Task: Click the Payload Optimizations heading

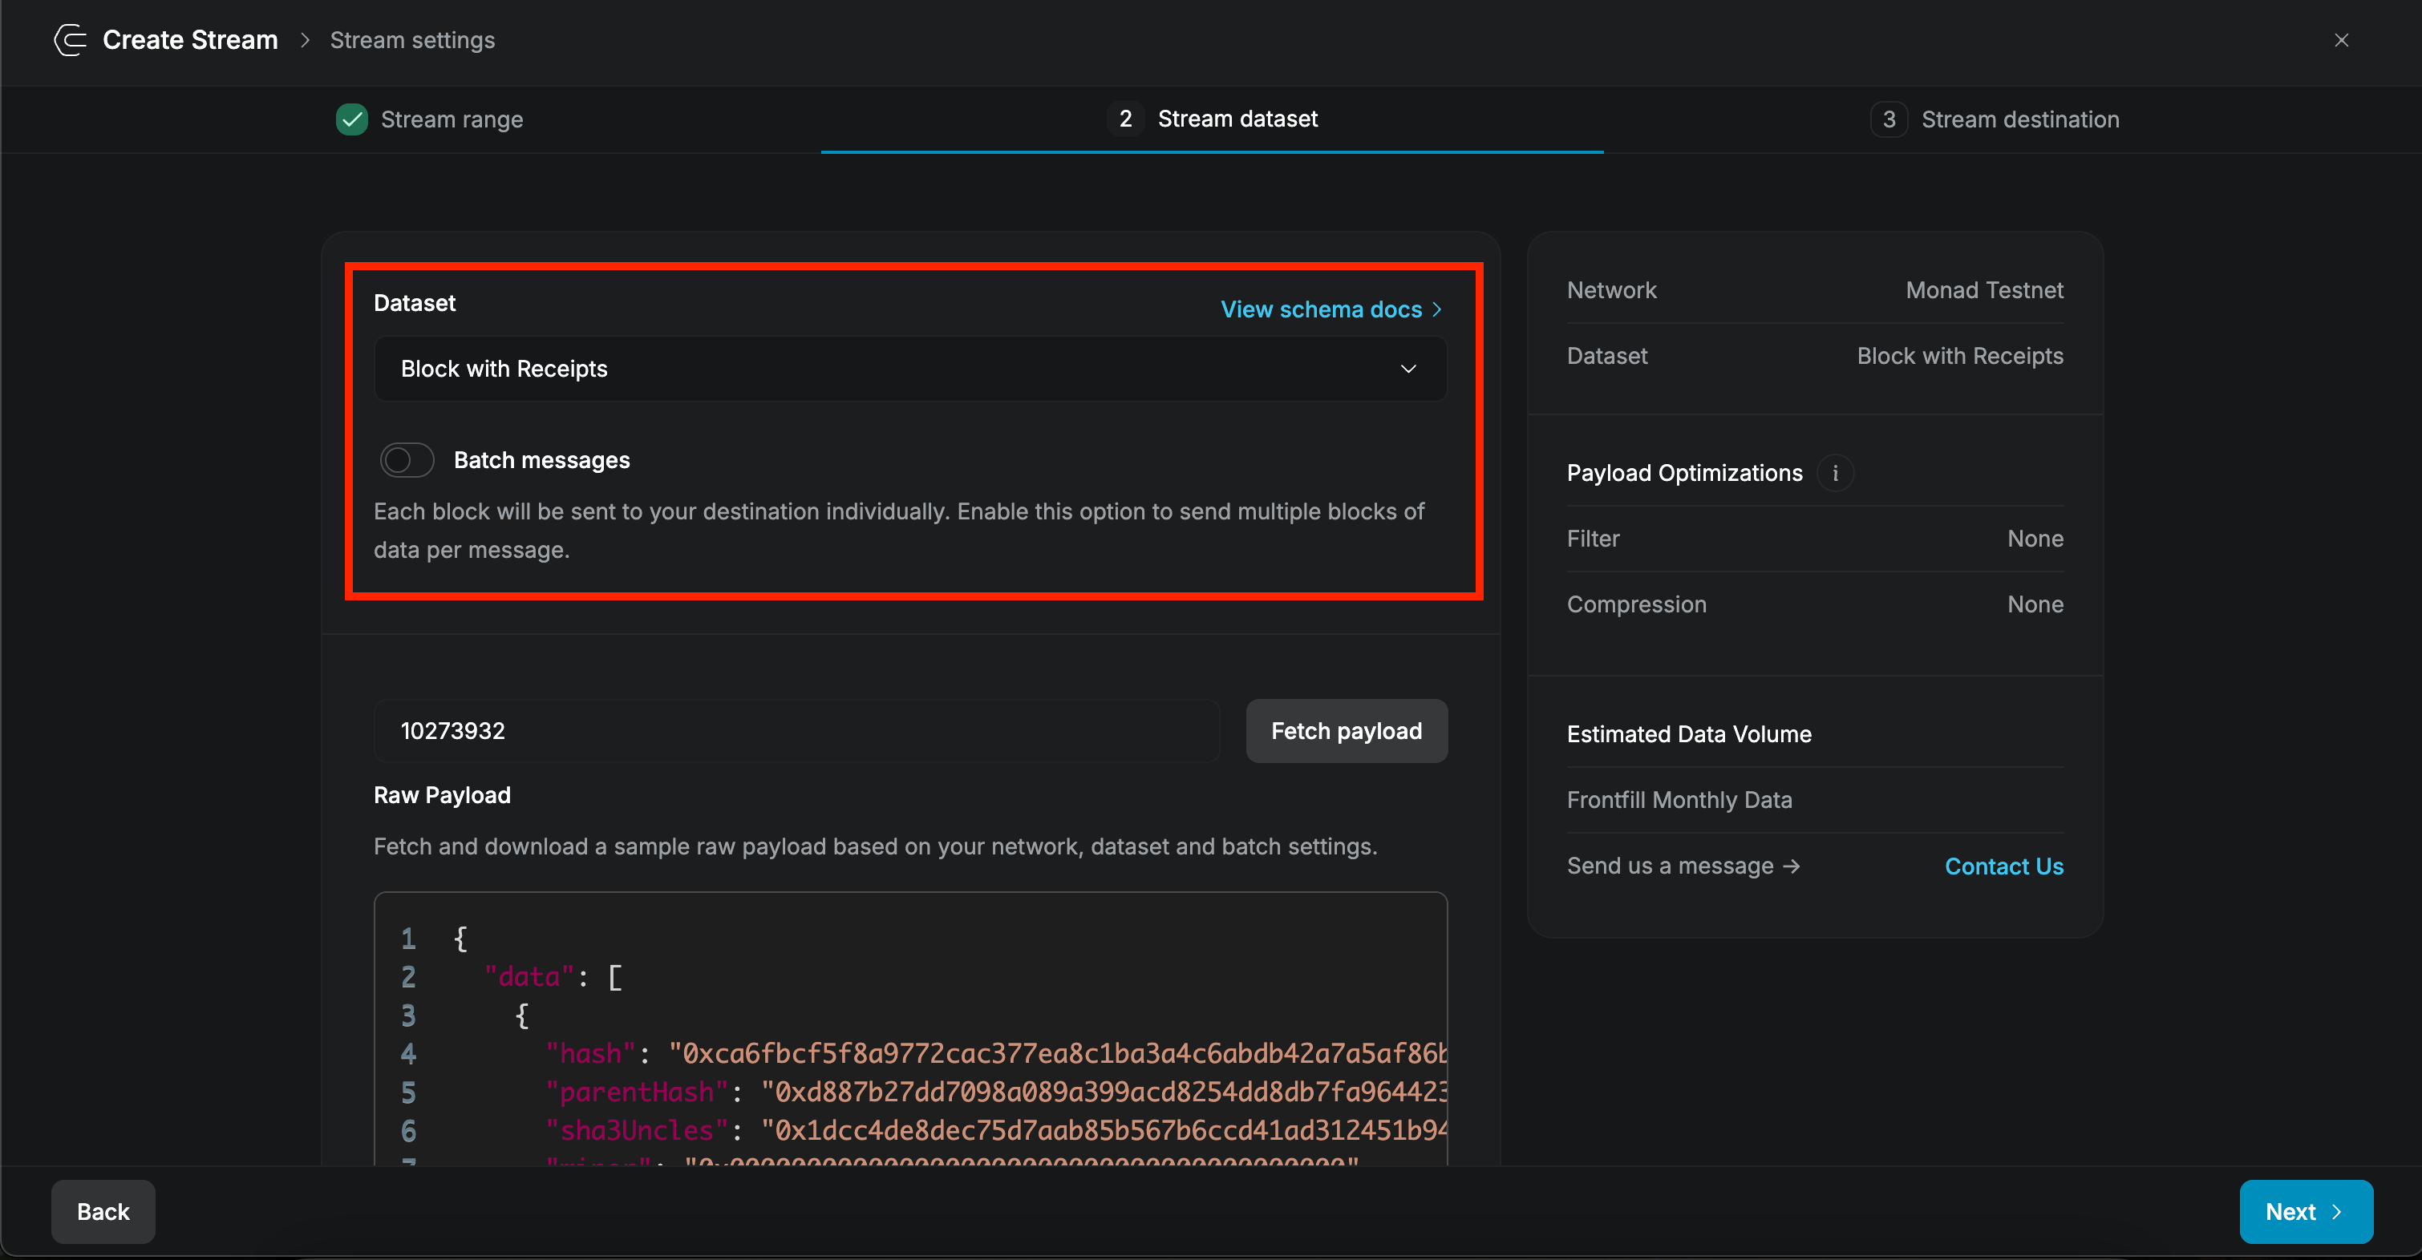Action: tap(1684, 473)
